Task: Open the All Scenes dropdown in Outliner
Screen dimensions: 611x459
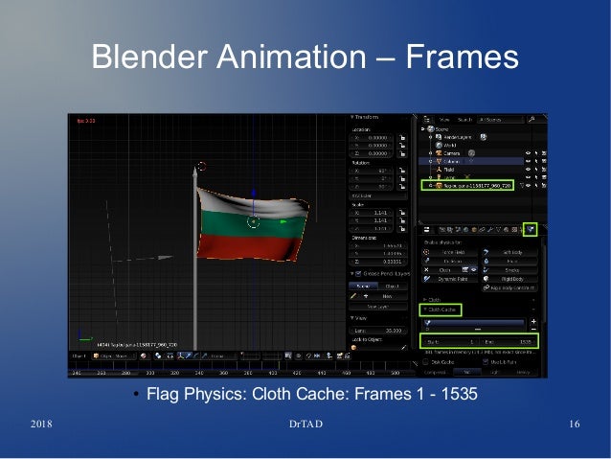Action: (x=501, y=120)
